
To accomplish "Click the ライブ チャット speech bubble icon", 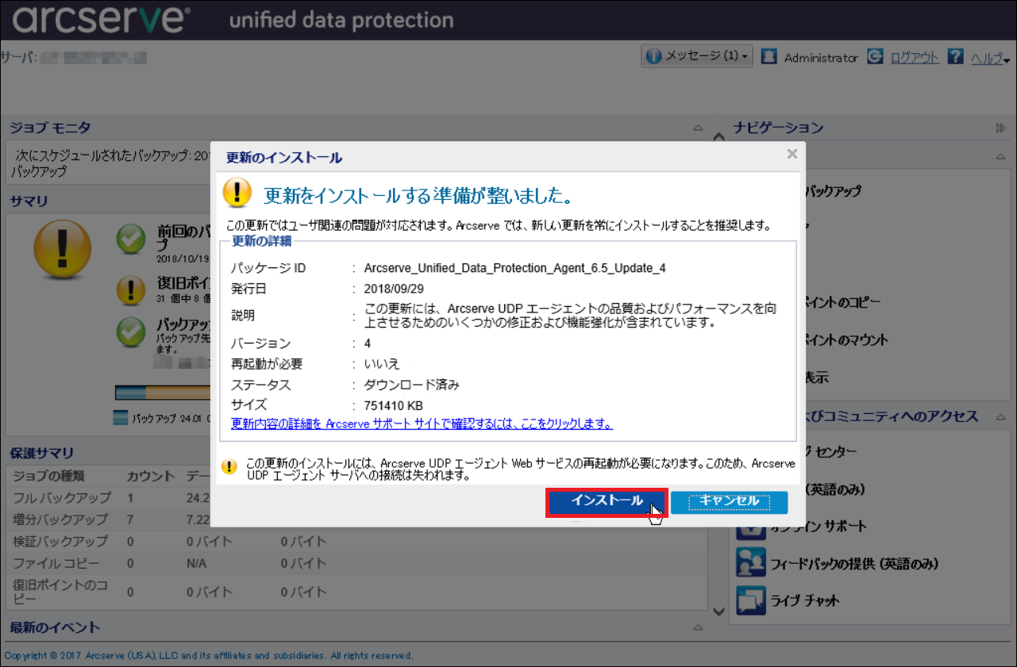I will point(750,600).
